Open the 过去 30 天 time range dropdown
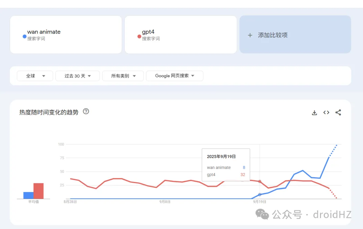Viewport: 363px width, 229px height. (77, 76)
